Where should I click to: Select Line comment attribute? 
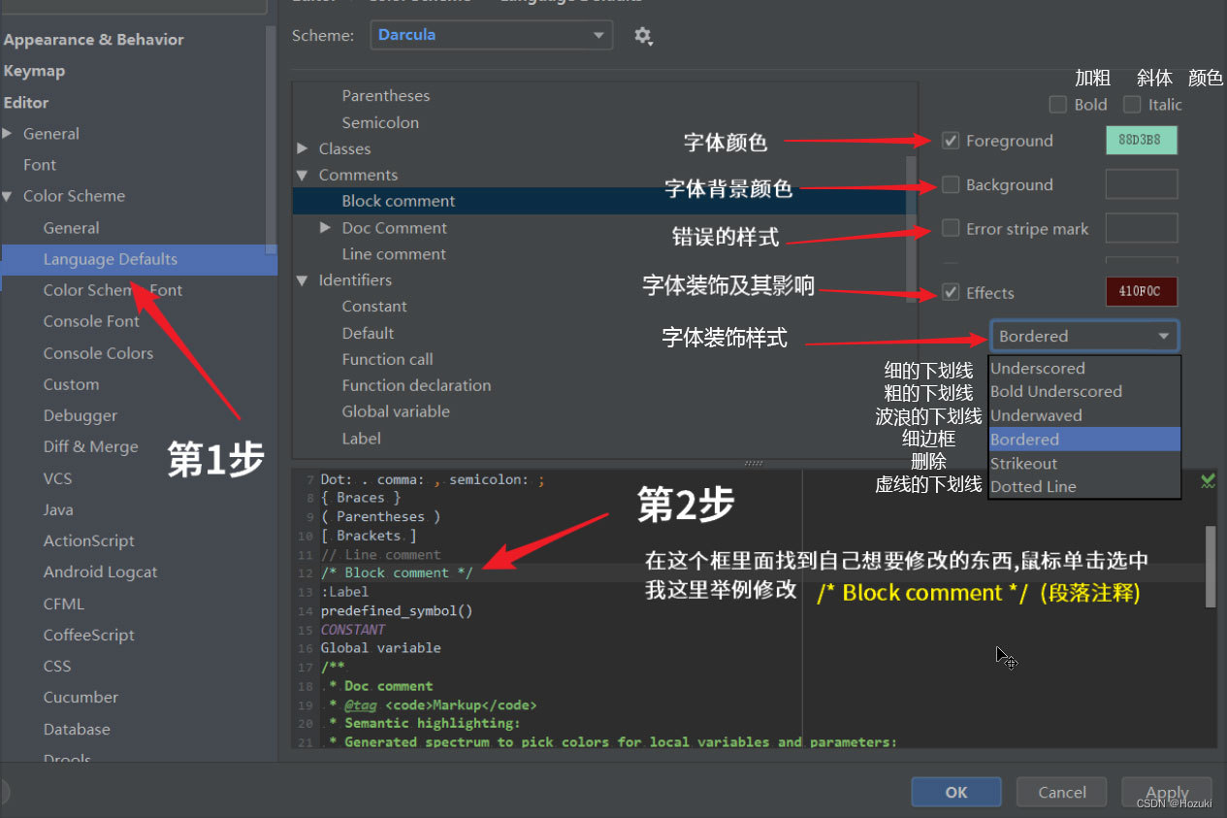394,254
